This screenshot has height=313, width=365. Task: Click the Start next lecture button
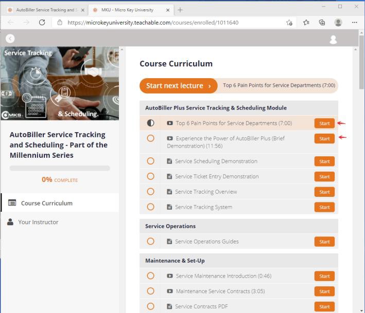(x=178, y=86)
